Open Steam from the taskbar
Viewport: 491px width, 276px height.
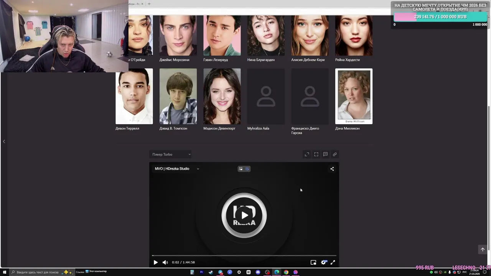(x=211, y=272)
